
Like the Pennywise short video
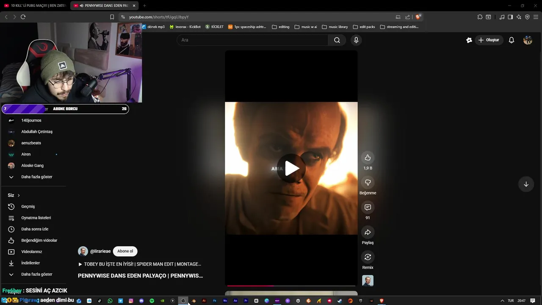(x=368, y=158)
